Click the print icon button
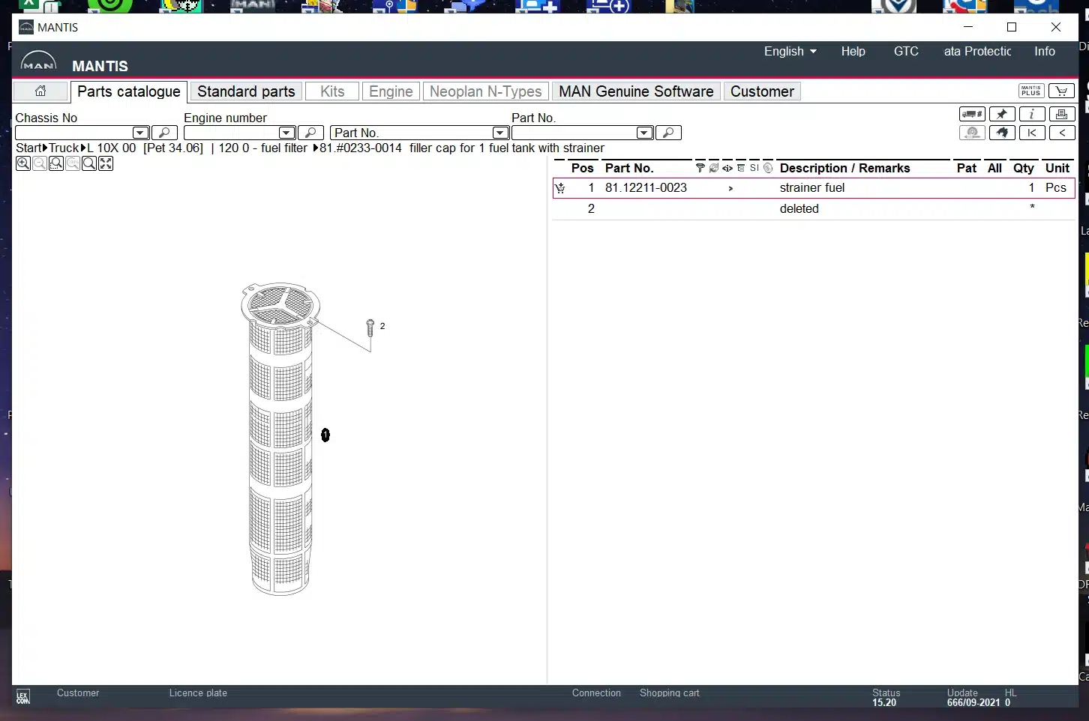The image size is (1089, 721). [x=1061, y=114]
